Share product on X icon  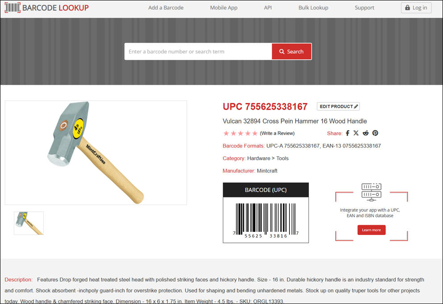coord(356,133)
